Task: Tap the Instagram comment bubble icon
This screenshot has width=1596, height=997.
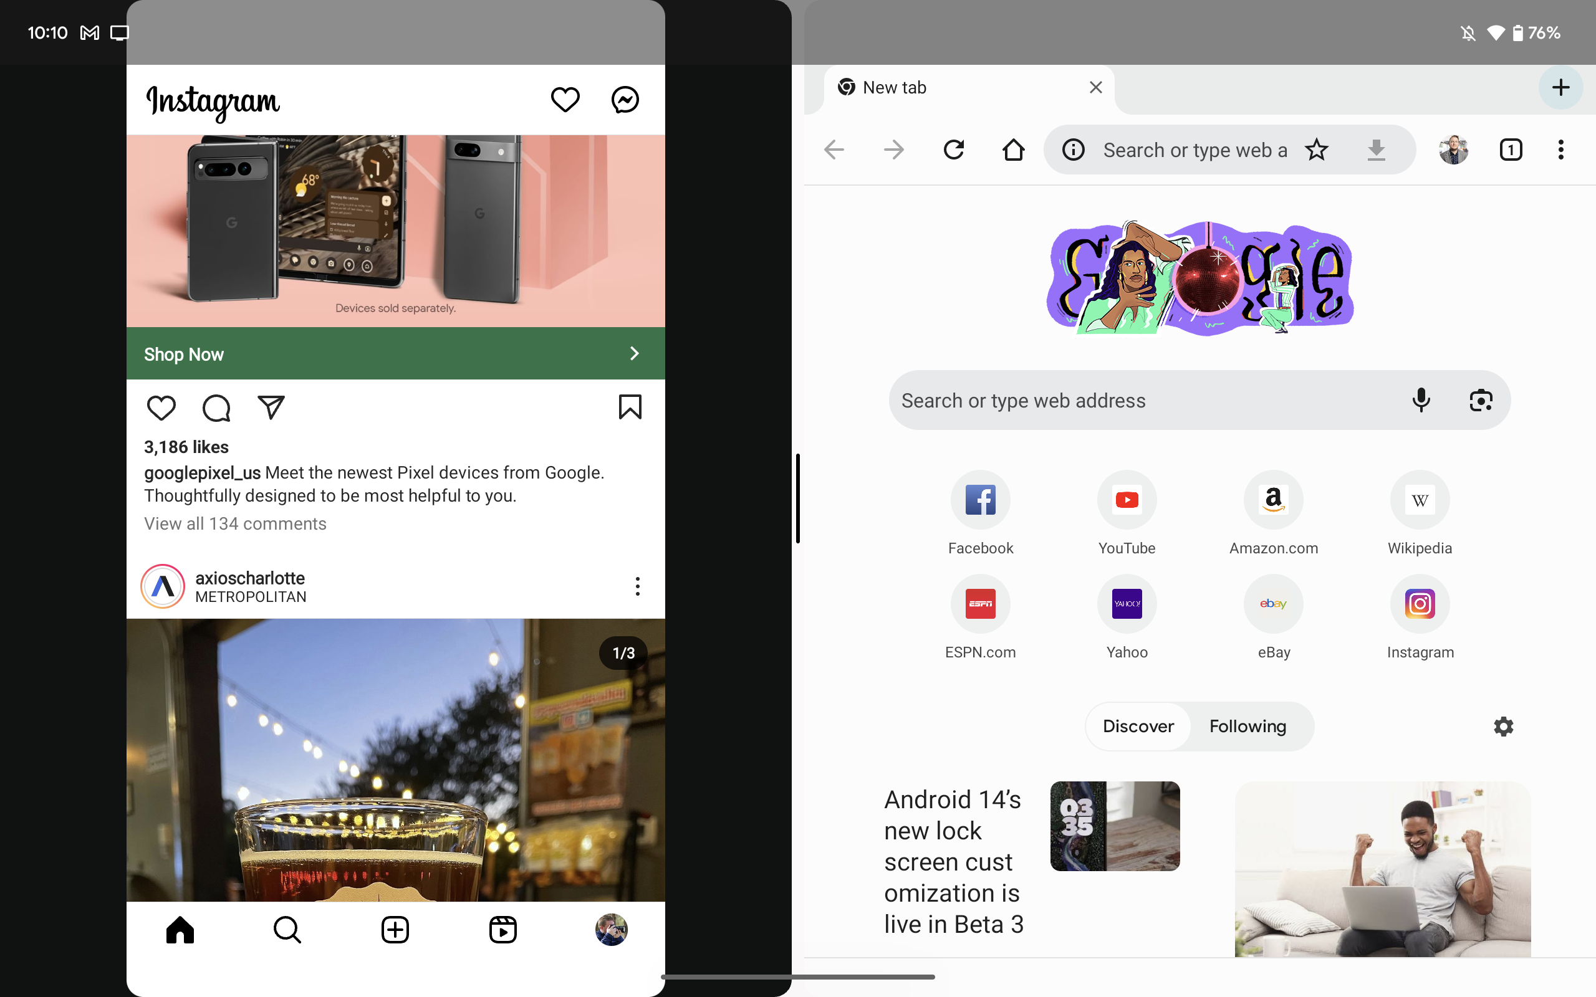Action: point(216,407)
